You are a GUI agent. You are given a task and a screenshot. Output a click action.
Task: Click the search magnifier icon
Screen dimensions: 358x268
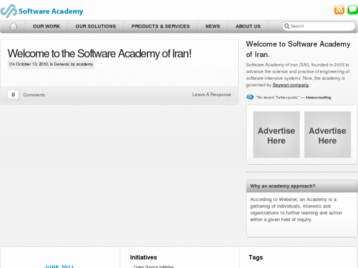[287, 26]
